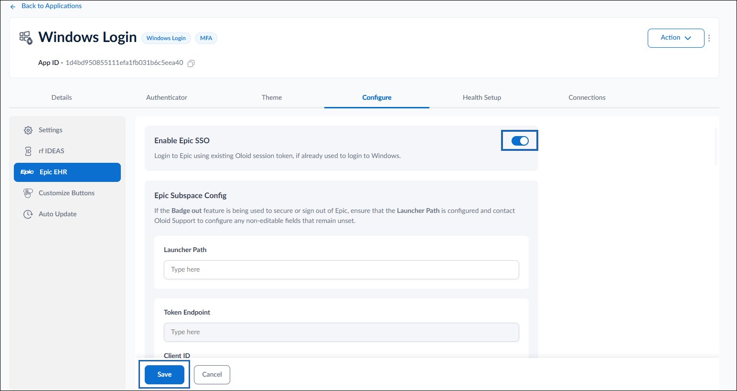Click the Enable Epic SSO label

tap(182, 141)
